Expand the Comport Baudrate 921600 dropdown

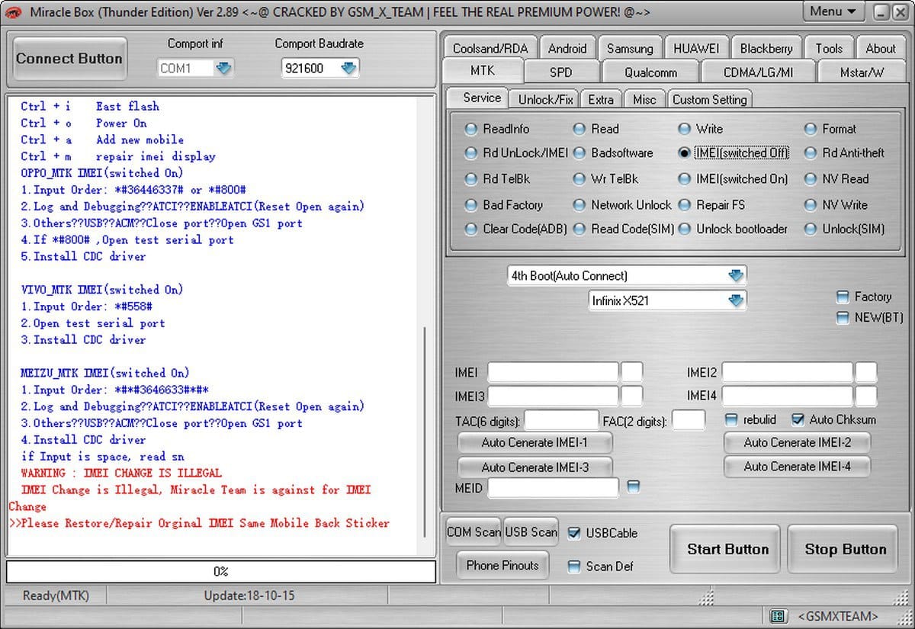[x=348, y=69]
